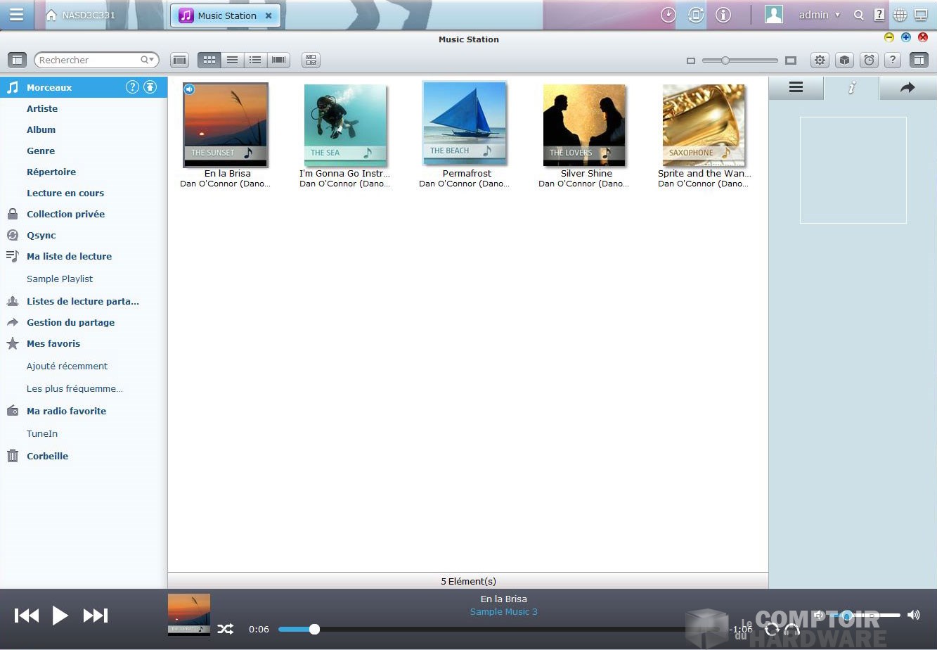Skip to the next track
Viewport: 937px width, 650px height.
coord(96,616)
